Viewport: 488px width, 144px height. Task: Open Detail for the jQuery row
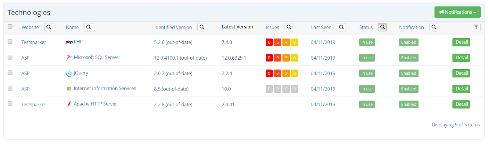[461, 73]
